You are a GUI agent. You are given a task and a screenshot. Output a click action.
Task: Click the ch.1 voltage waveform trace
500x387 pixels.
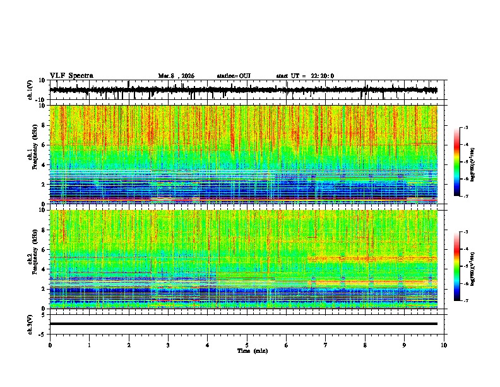243,90
